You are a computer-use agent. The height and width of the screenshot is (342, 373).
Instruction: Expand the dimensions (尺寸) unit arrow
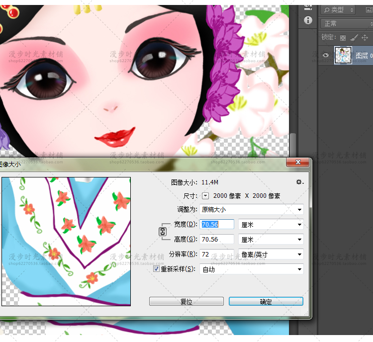205,196
